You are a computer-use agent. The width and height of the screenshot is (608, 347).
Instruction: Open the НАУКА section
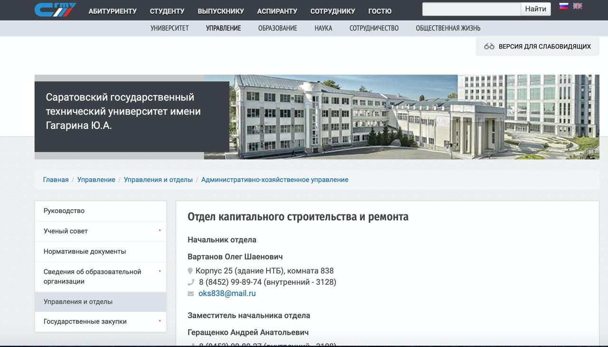pos(323,28)
